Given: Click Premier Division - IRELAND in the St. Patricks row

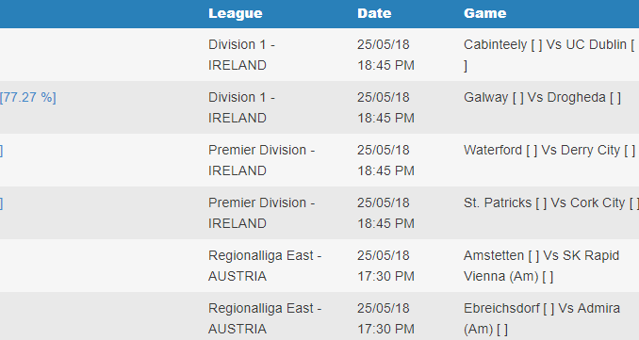Looking at the screenshot, I should tap(262, 213).
